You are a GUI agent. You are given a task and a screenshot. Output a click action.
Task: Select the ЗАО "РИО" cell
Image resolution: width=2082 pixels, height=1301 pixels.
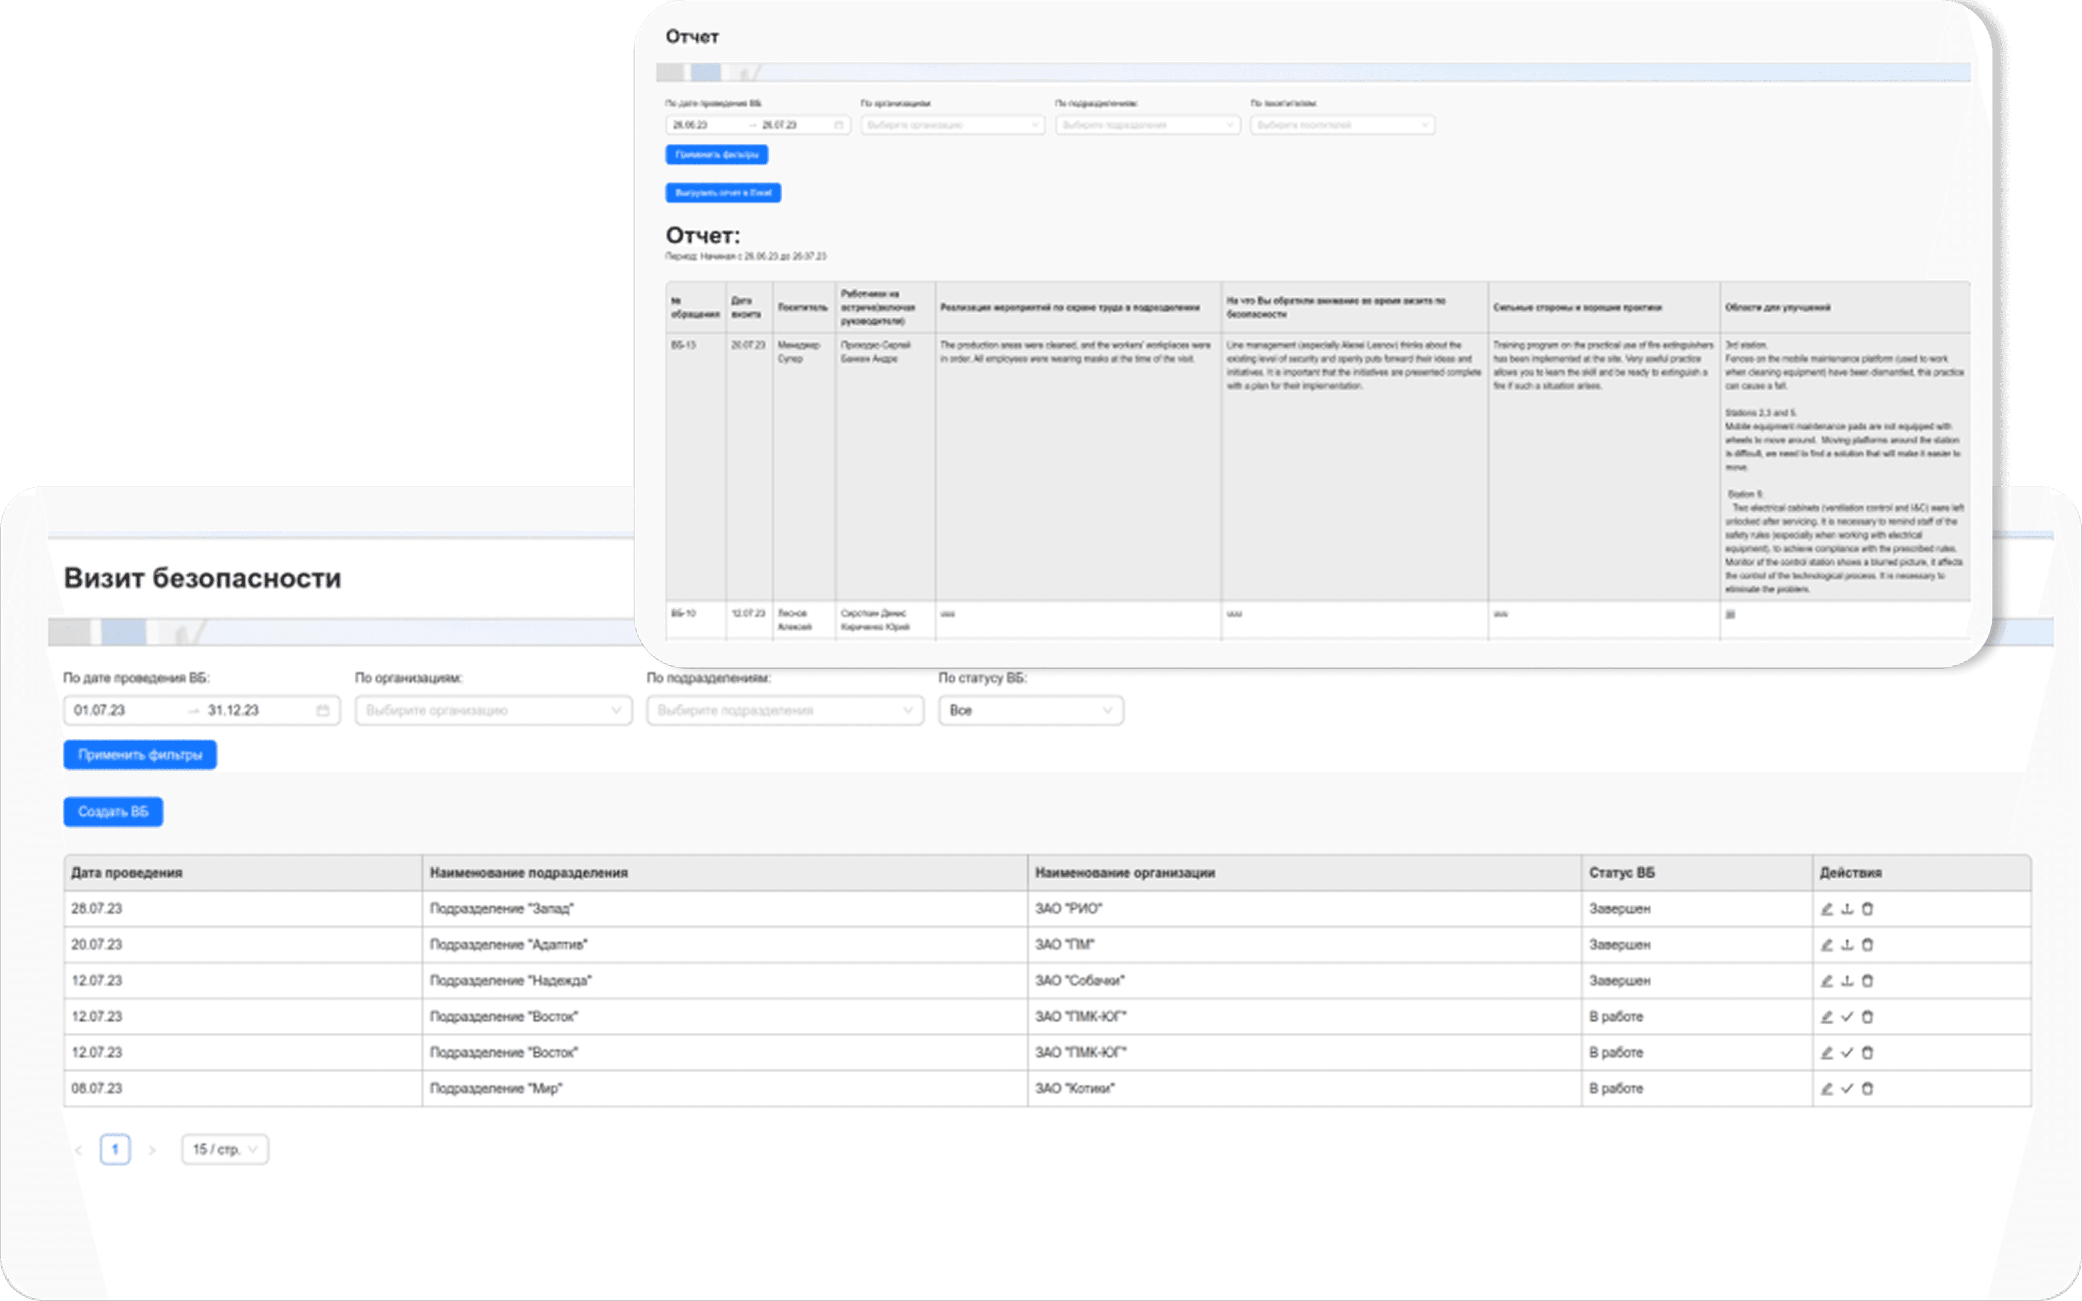(1305, 909)
